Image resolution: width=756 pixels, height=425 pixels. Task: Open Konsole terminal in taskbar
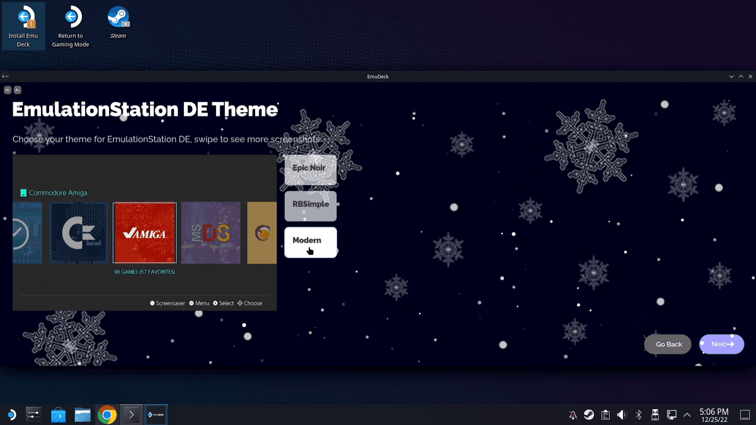click(132, 415)
